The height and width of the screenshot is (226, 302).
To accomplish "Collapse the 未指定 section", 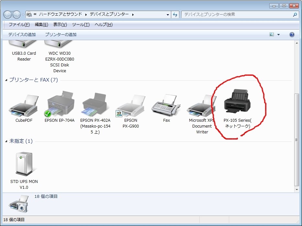I will coord(6,141).
